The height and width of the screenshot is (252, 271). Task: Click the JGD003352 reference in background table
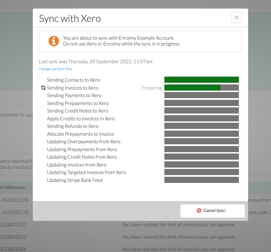tap(13, 237)
